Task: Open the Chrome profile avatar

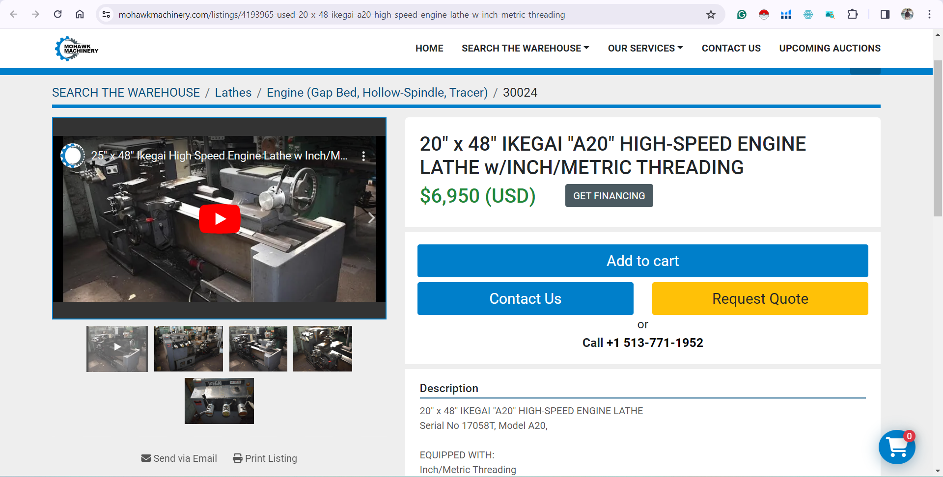Action: click(x=907, y=14)
